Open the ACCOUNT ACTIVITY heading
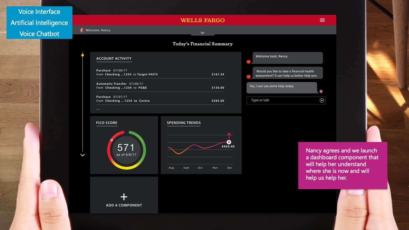This screenshot has height=230, width=409. (x=114, y=58)
